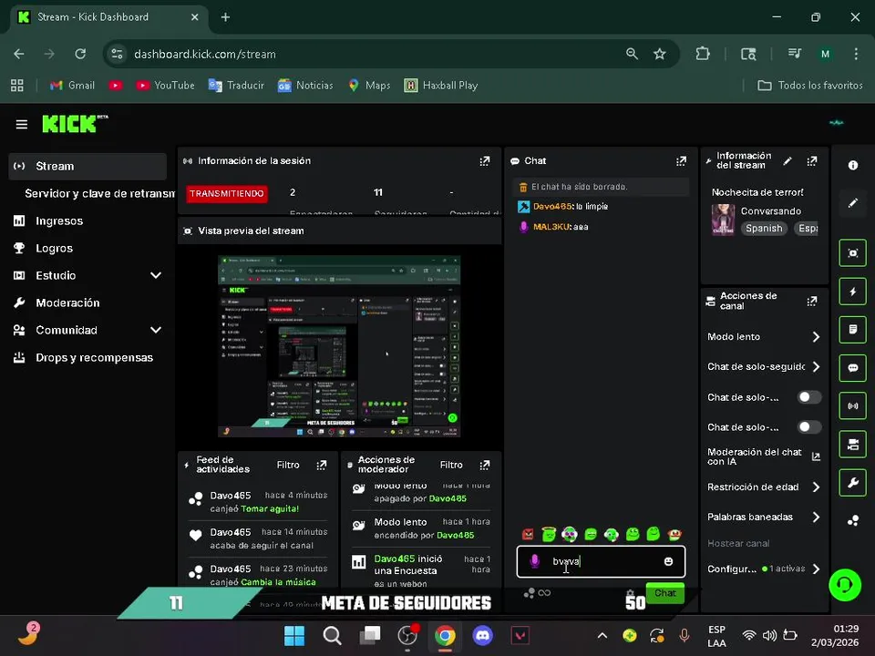Toggle the chat bubble widget in right toolbar

[853, 367]
